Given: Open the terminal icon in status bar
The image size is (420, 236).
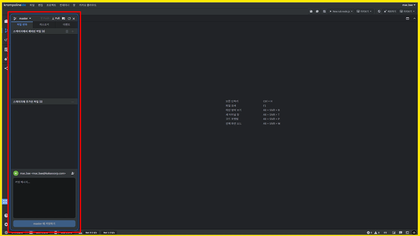Looking at the screenshot, I should [x=407, y=233].
